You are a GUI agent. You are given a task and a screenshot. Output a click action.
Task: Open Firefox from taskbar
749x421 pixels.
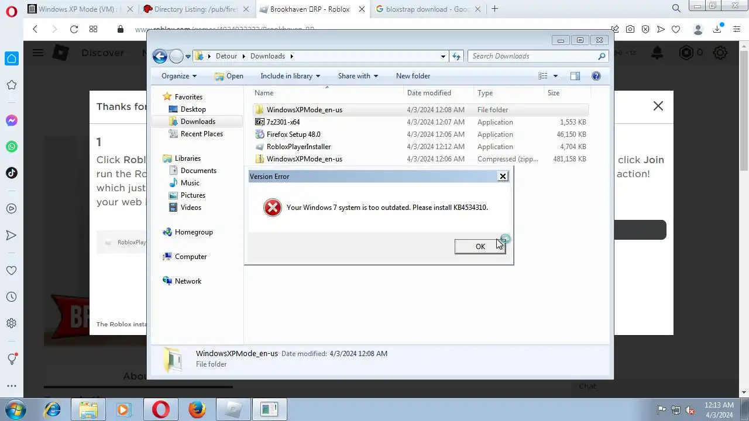click(197, 410)
